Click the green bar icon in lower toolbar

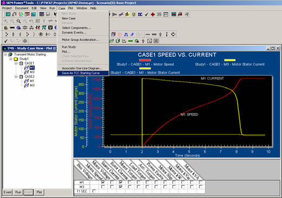(x=130, y=41)
